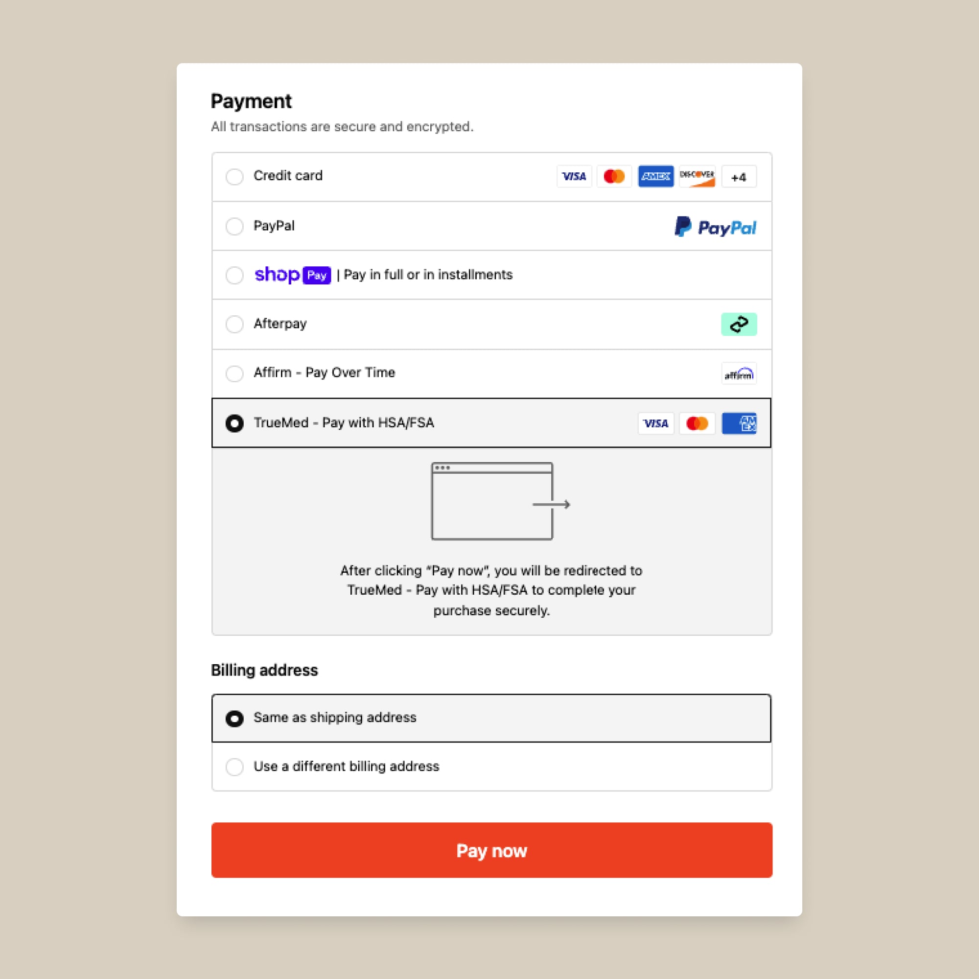Click the Visa icon in TrueMed row
The height and width of the screenshot is (979, 979).
[x=655, y=423]
